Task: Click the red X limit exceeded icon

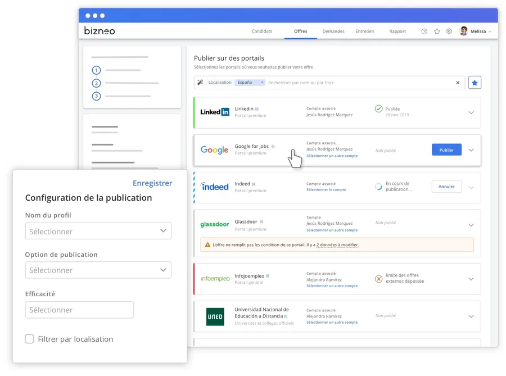Action: click(x=378, y=279)
